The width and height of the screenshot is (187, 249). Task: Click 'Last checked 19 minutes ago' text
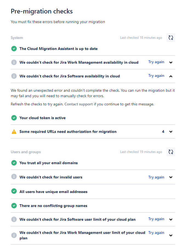point(141,152)
